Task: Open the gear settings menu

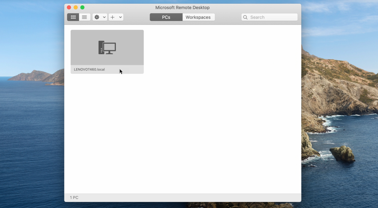Action: (x=97, y=17)
